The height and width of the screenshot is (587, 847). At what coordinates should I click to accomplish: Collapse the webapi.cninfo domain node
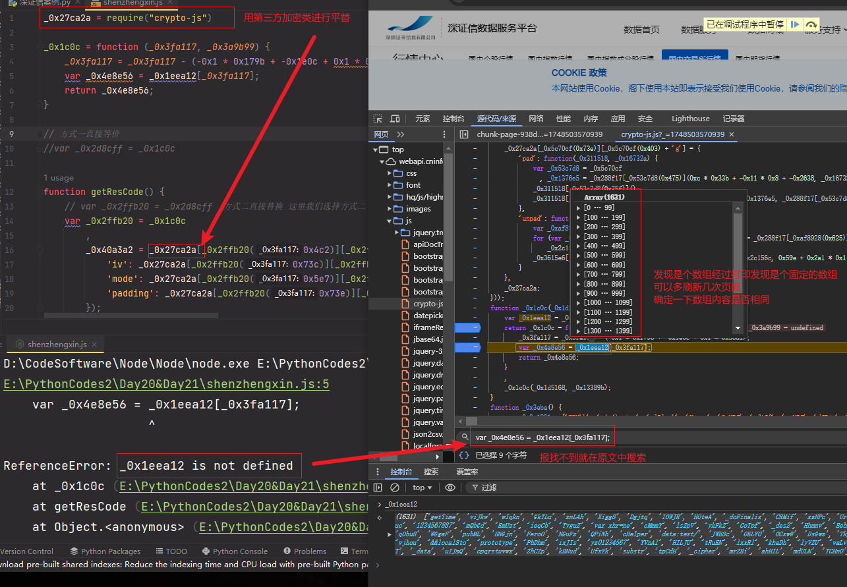pyautogui.click(x=382, y=161)
